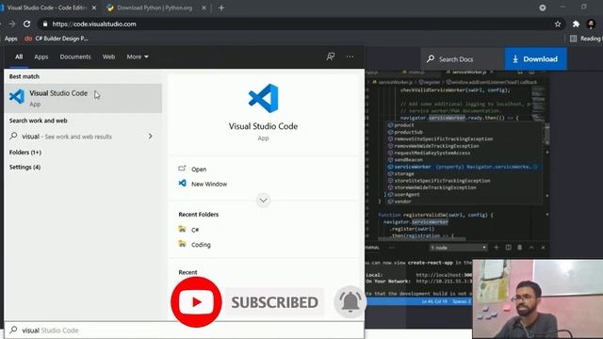The image size is (603, 339).
Task: Click the large VS Code logo in preview pane
Action: point(264,98)
